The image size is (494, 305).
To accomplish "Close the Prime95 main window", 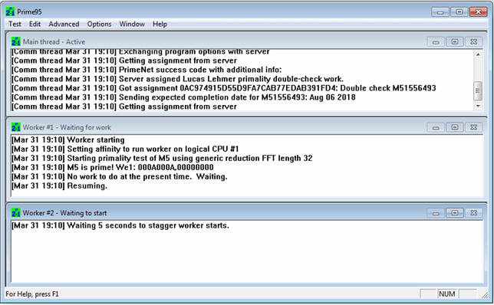I will click(478, 12).
